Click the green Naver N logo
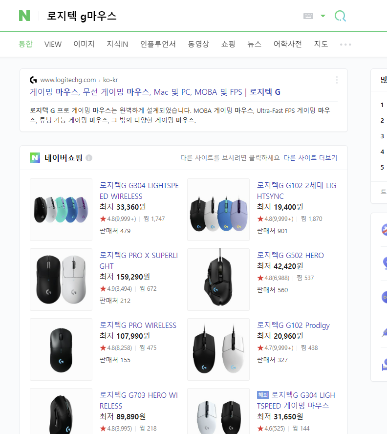This screenshot has width=387, height=434. tap(24, 16)
